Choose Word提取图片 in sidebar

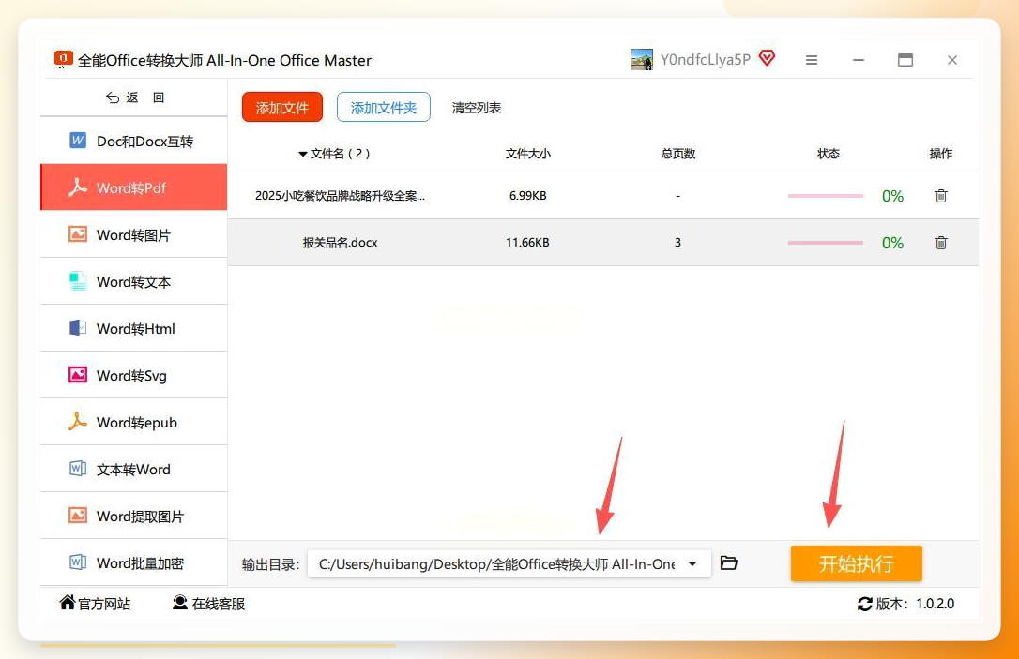tap(134, 515)
